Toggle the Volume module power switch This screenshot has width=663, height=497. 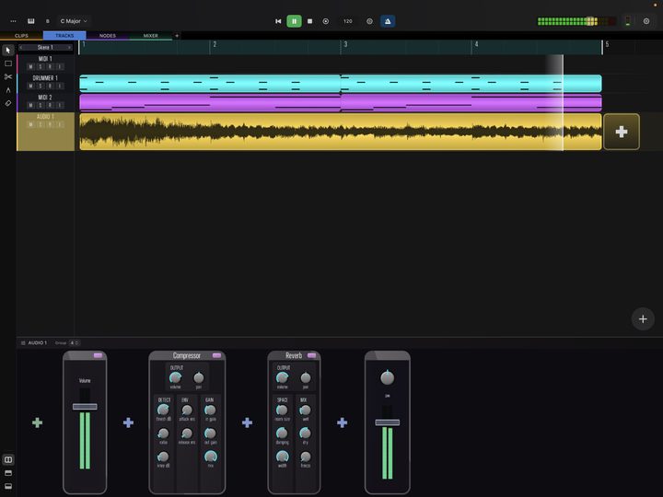(98, 355)
